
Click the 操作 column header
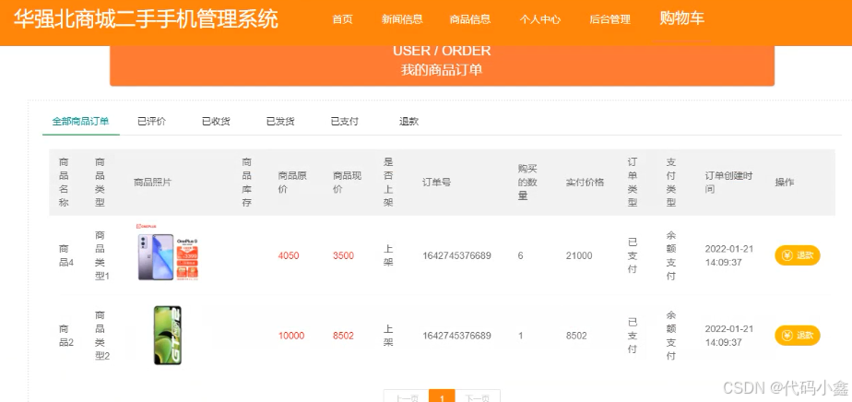(785, 183)
